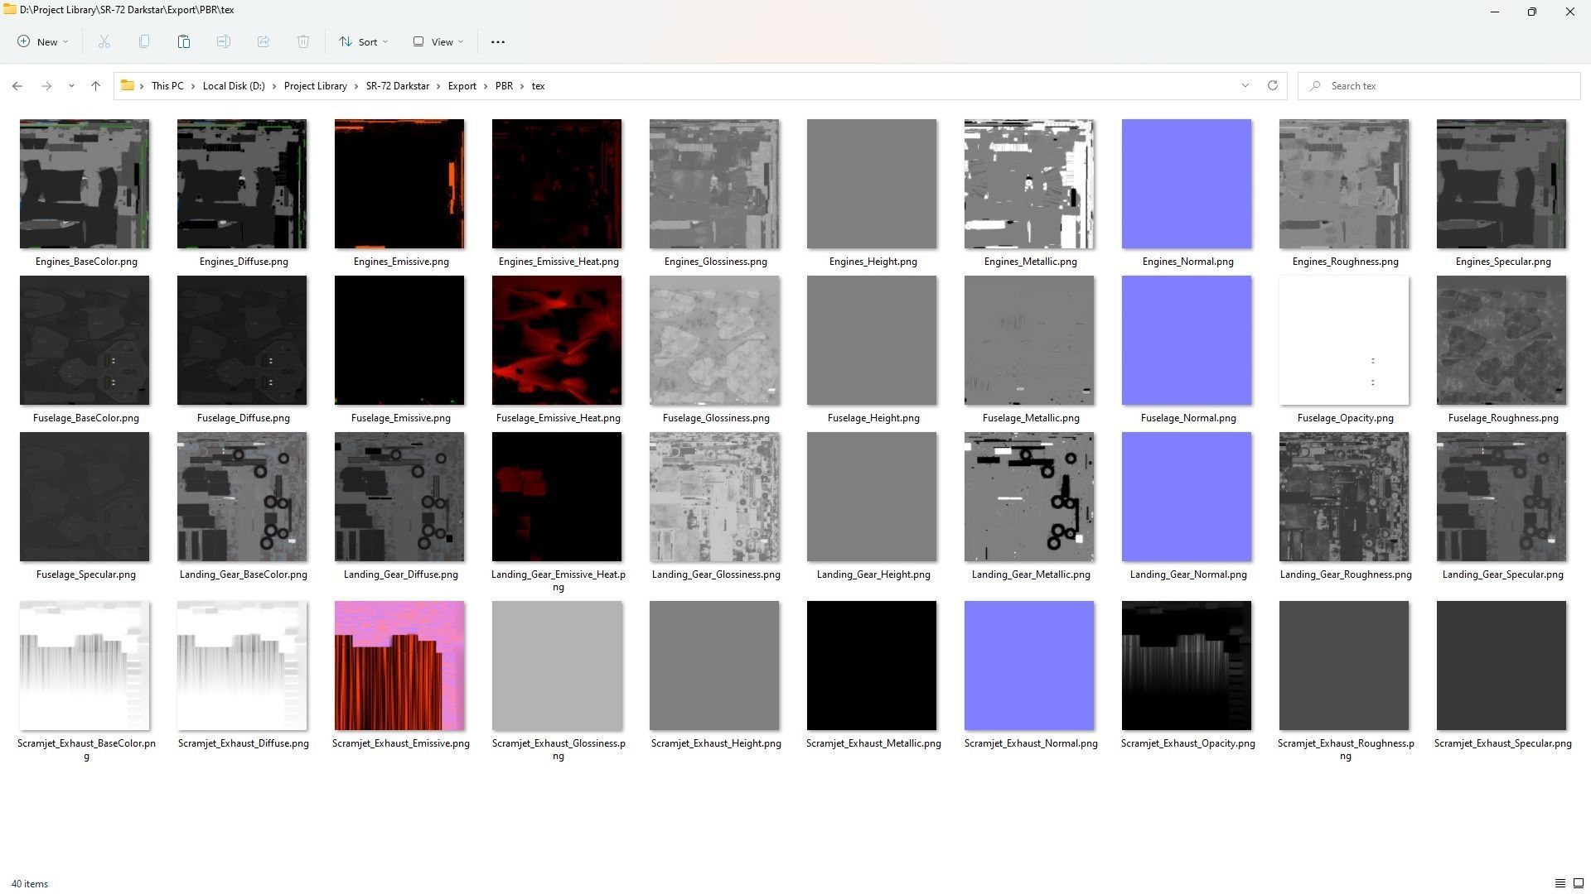Open the See more ellipsis menu
This screenshot has width=1591, height=894.
tap(498, 41)
